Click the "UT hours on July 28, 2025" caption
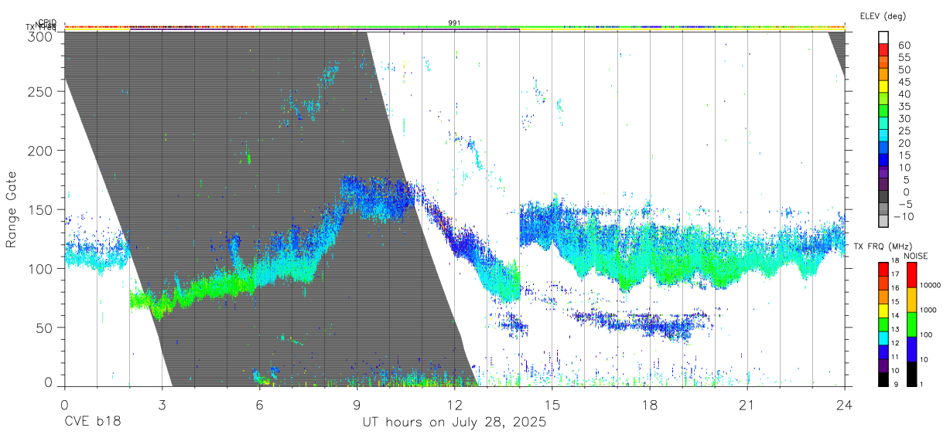Image resolution: width=950 pixels, height=438 pixels. (455, 423)
